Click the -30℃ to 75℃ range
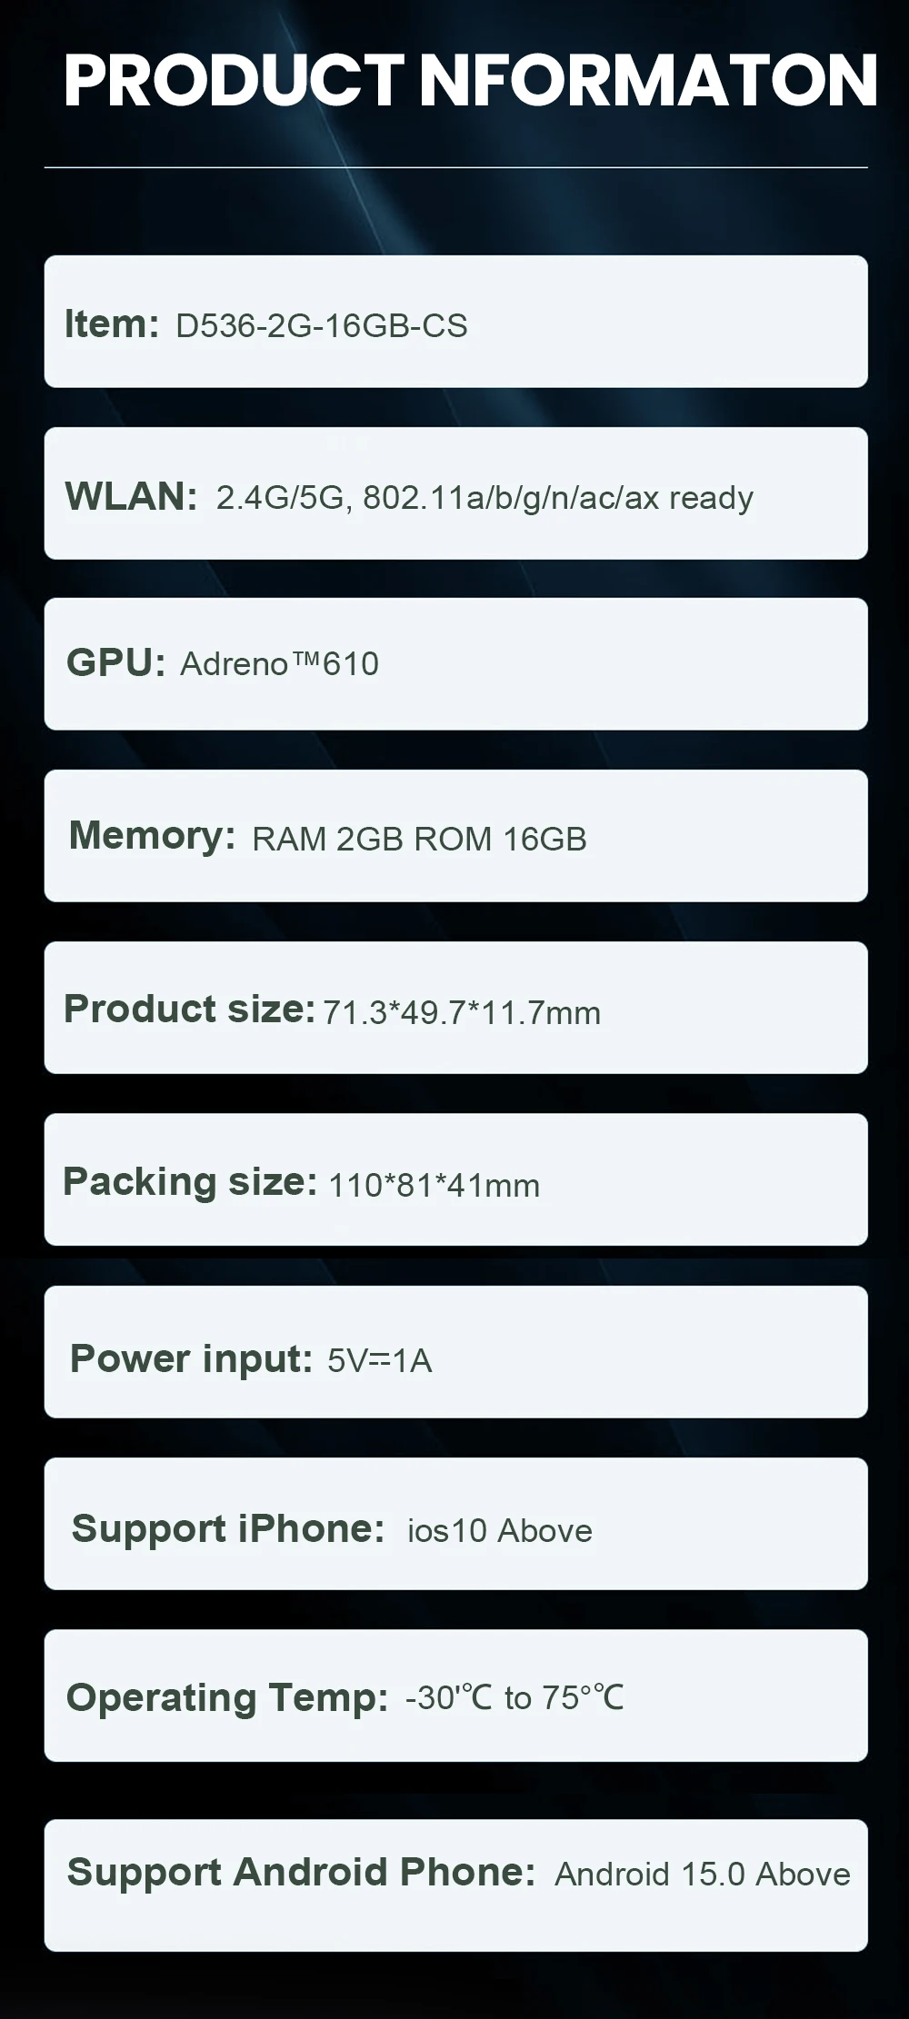 pos(514,1697)
